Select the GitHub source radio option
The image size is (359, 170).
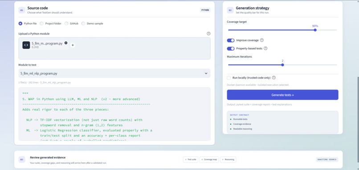[66, 24]
